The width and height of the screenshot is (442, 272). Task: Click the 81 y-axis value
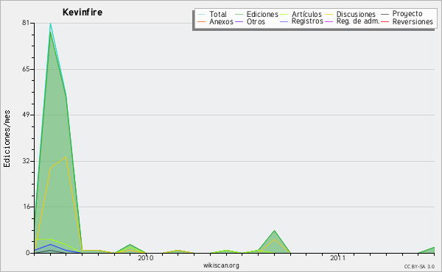26,23
